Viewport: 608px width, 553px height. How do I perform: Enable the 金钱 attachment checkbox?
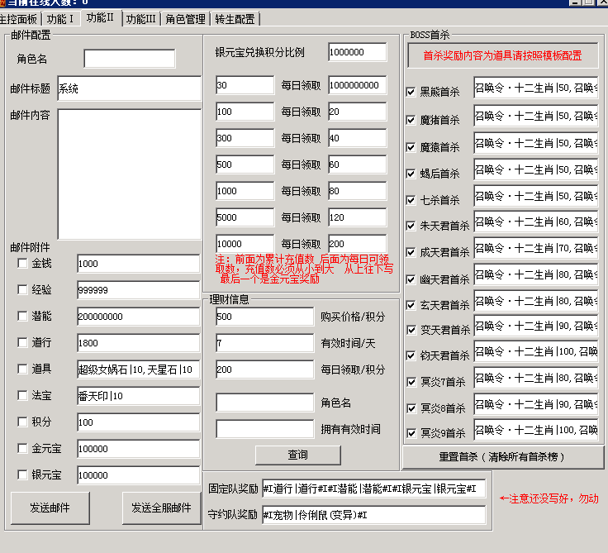pos(22,264)
